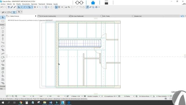Open the Documento menu
This screenshot has width=186, height=105.
point(26,4)
